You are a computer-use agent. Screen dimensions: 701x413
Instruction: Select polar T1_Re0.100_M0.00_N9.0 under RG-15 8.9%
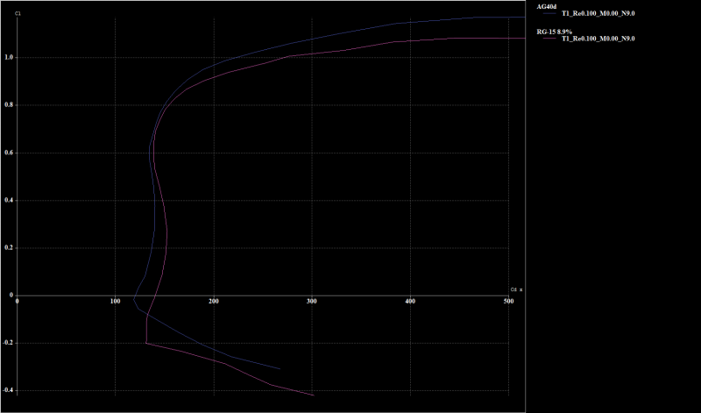coord(598,39)
